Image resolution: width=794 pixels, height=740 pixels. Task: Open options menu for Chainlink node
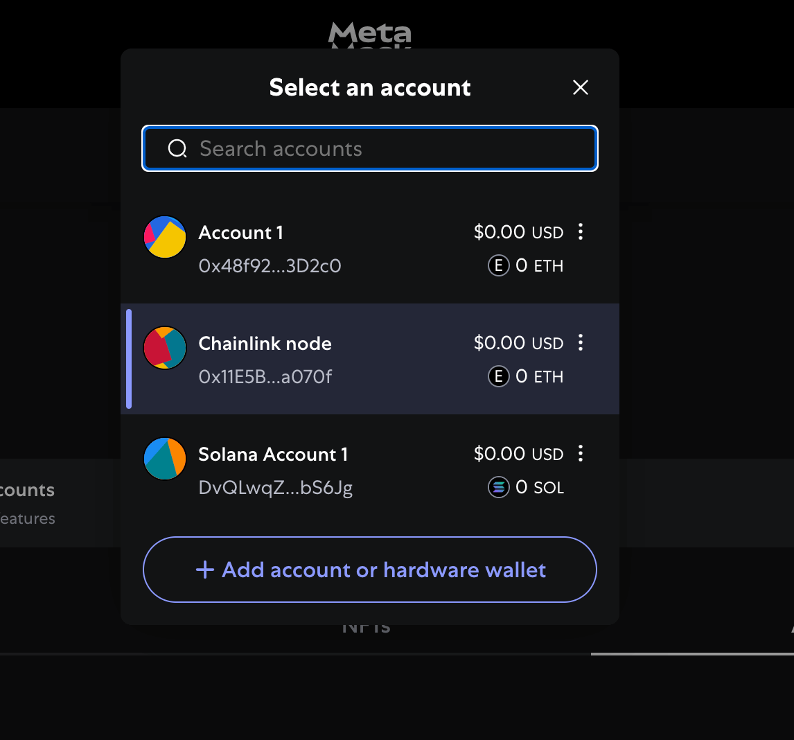click(x=581, y=343)
